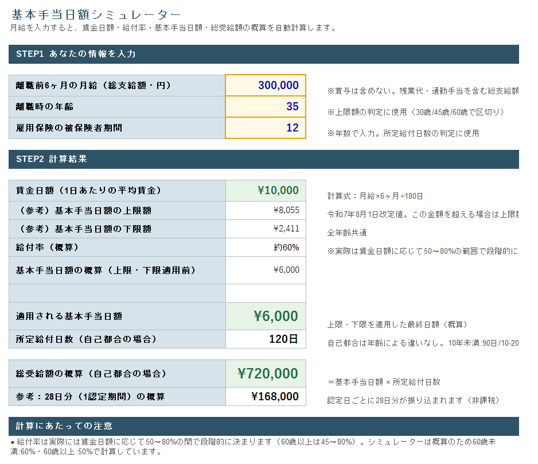
Task: Click the 所定給付日数 value 120日
Action: (x=266, y=339)
